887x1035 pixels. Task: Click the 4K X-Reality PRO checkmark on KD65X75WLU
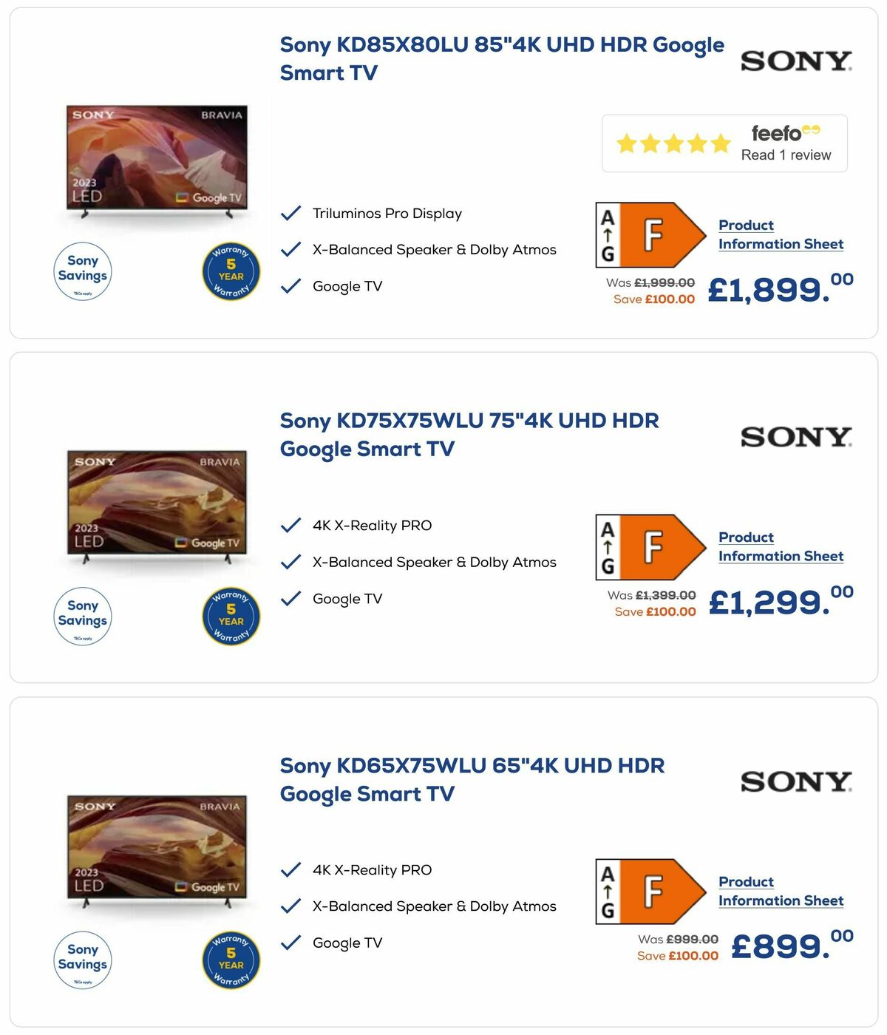(x=290, y=870)
